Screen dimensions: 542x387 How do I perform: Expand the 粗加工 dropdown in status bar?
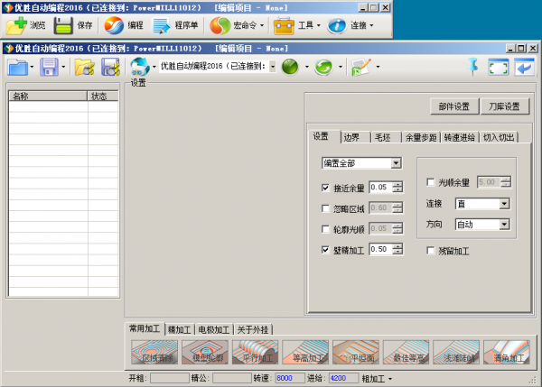(x=390, y=379)
